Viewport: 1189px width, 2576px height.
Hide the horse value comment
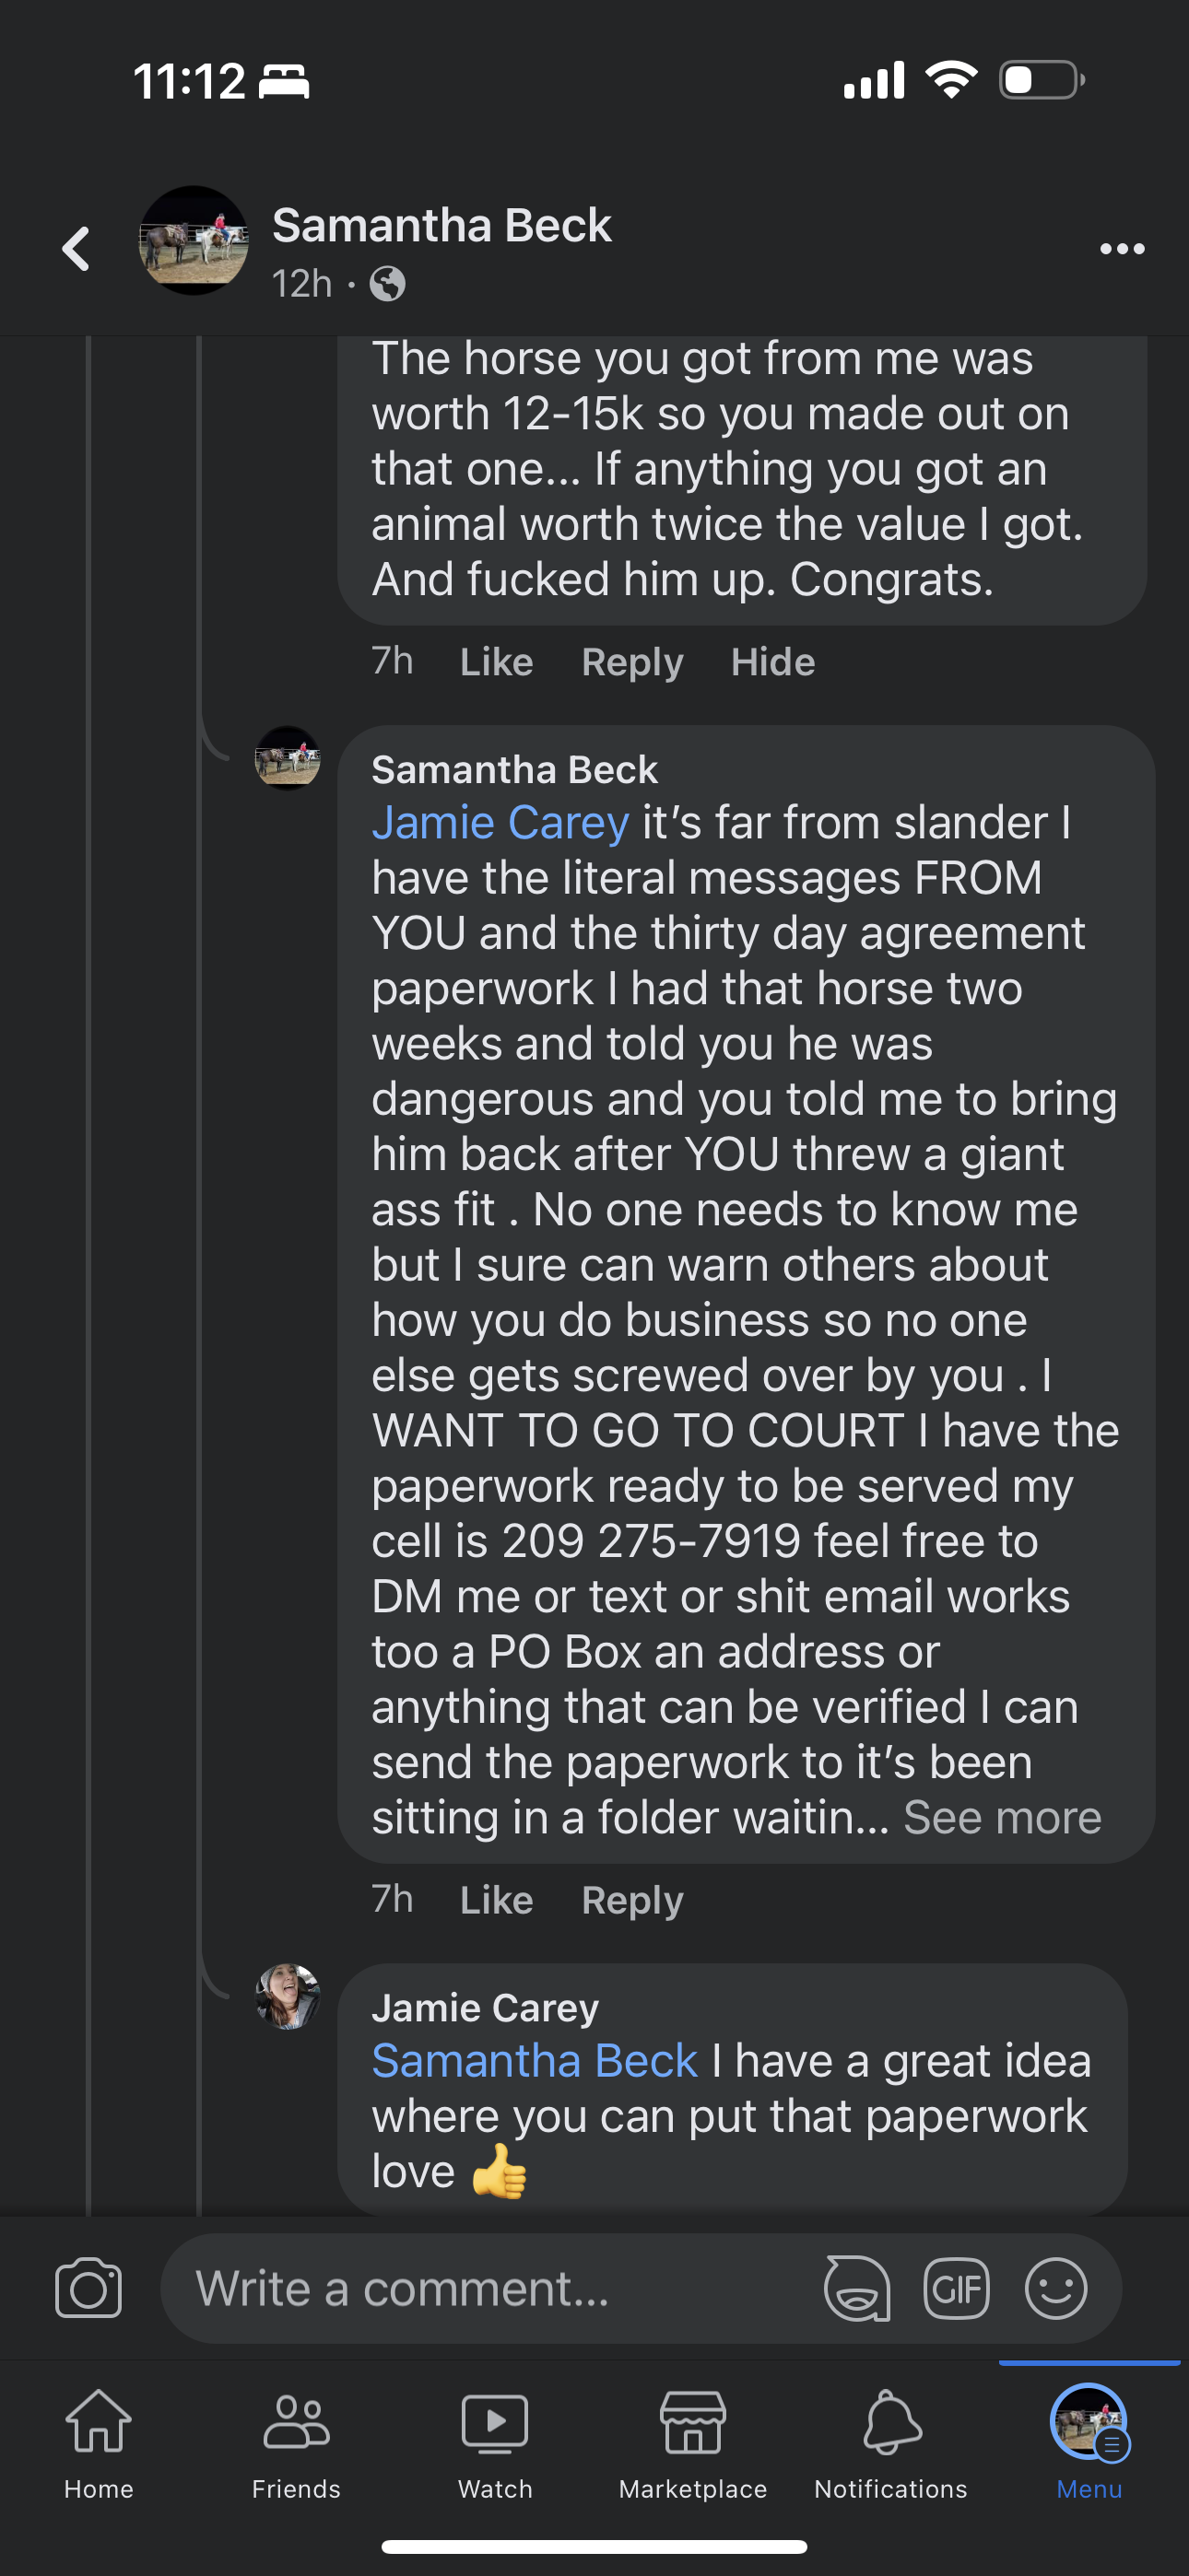772,662
